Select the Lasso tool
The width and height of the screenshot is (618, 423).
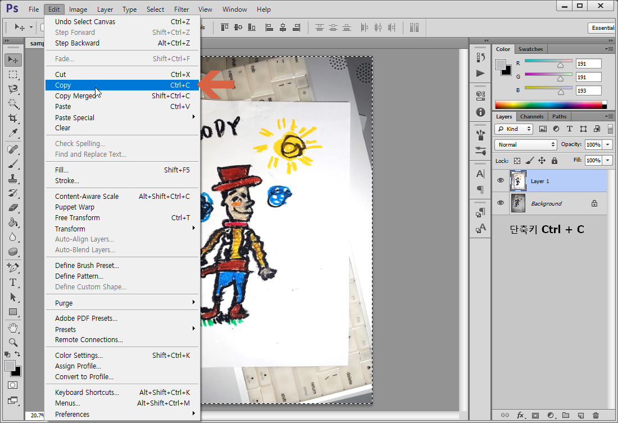click(13, 89)
